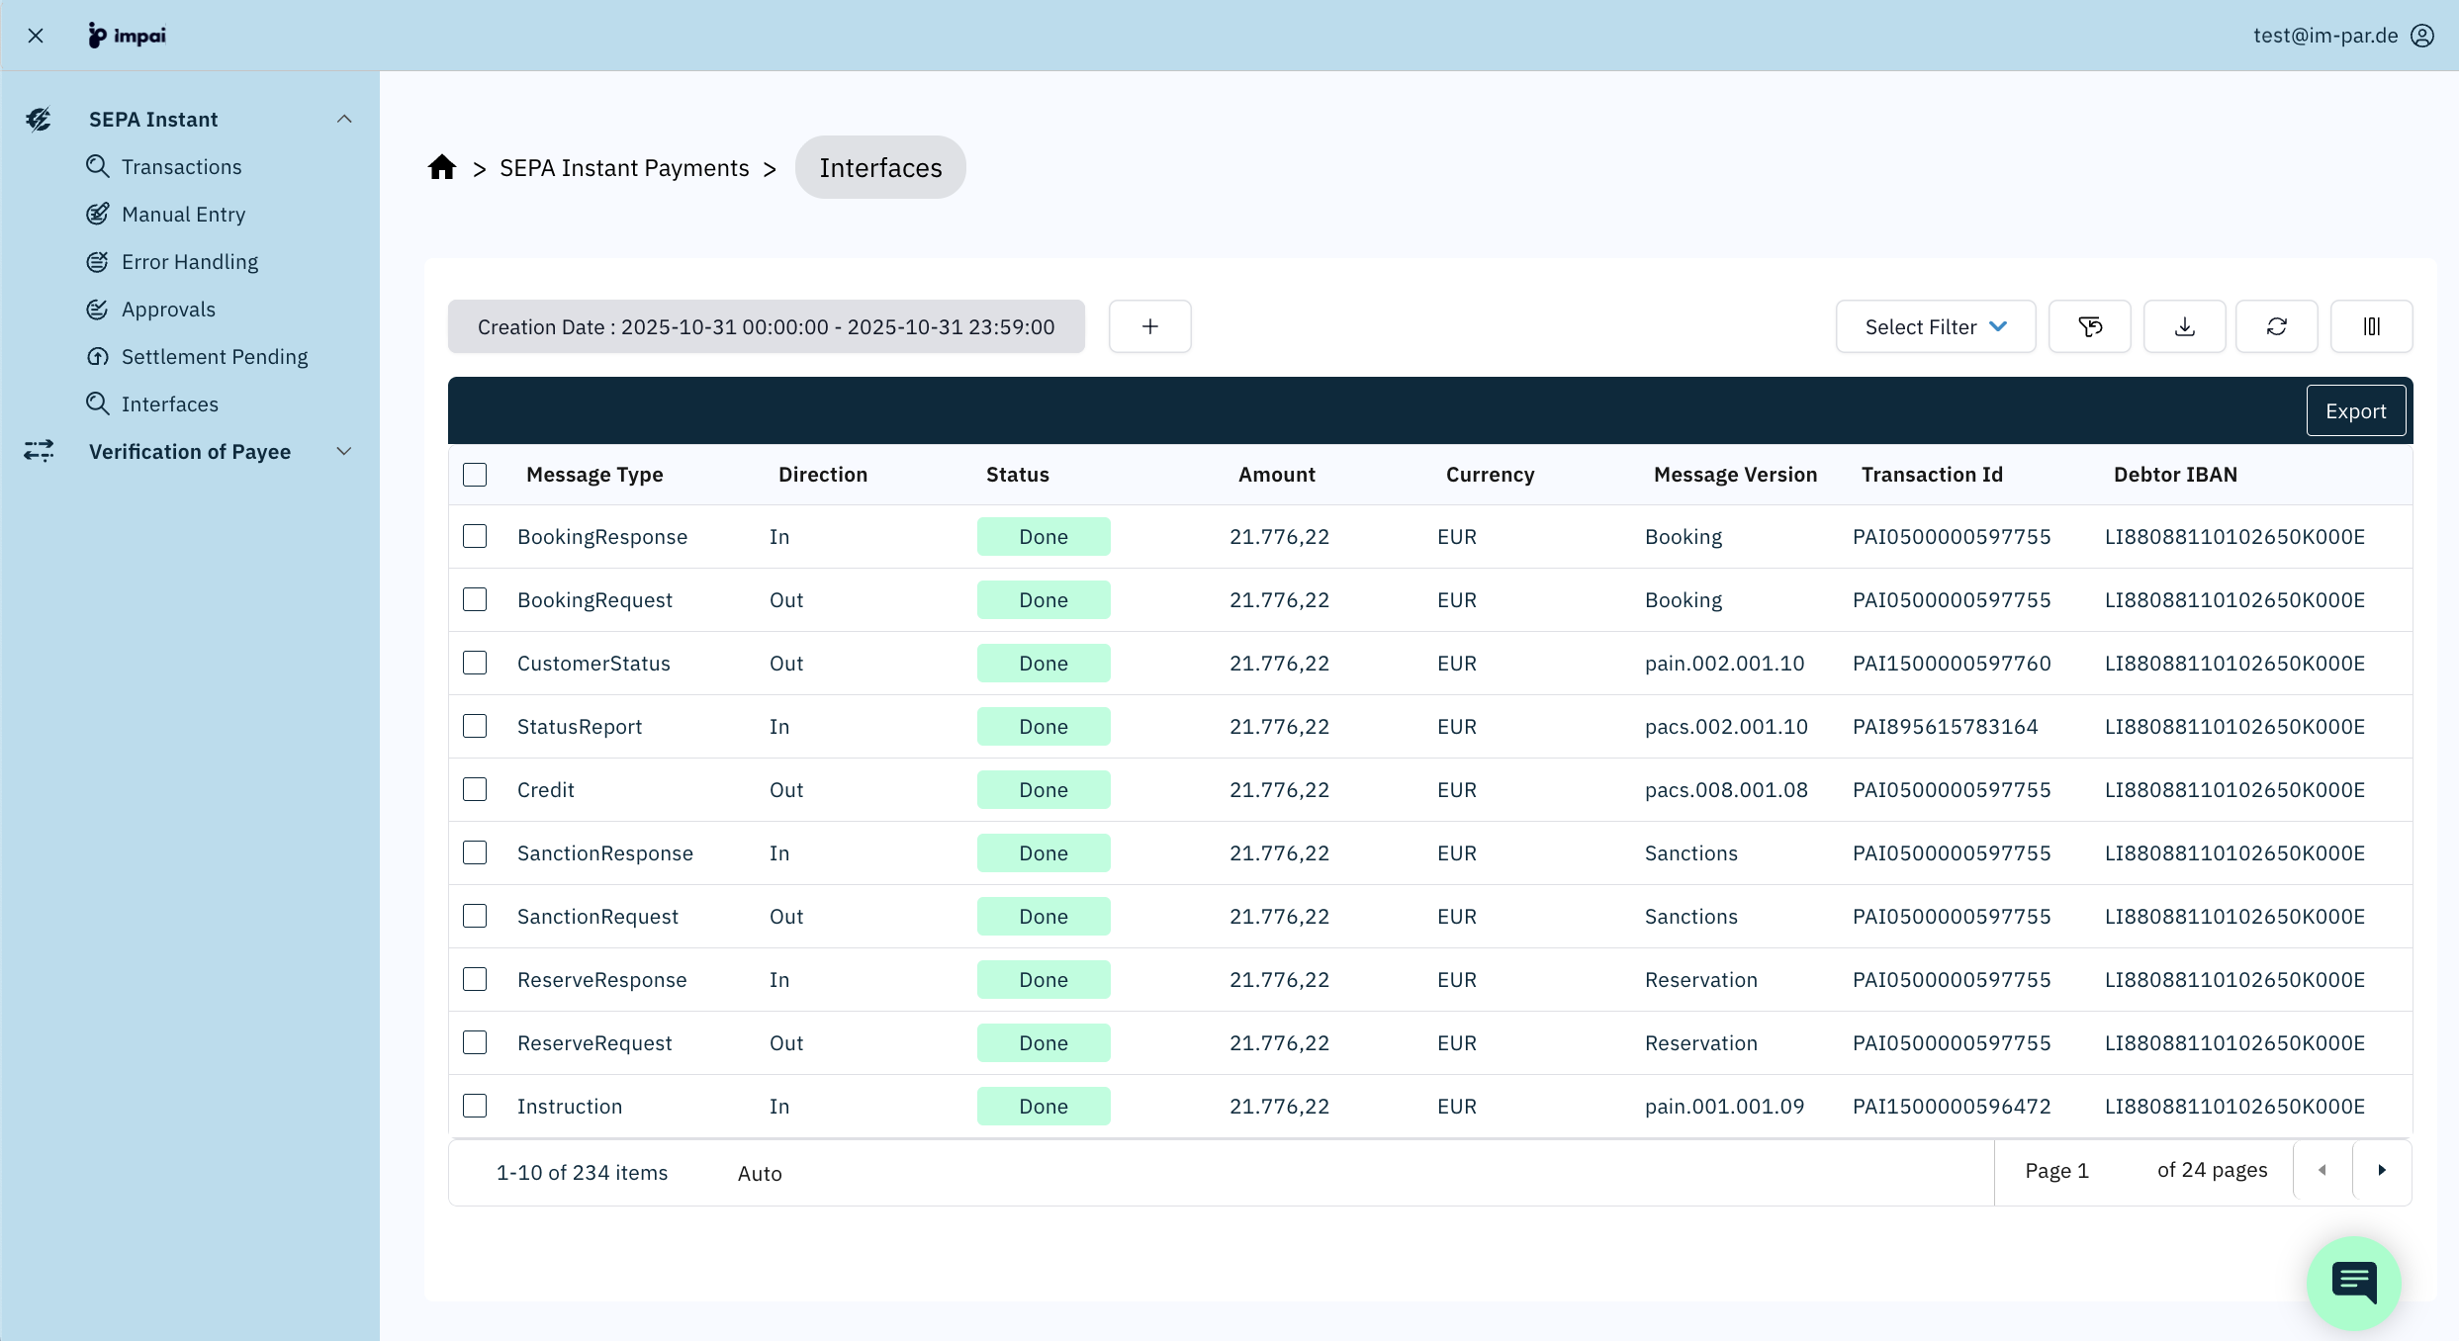Viewport: 2459px width, 1341px height.
Task: Click the download icon button
Action: click(2184, 326)
